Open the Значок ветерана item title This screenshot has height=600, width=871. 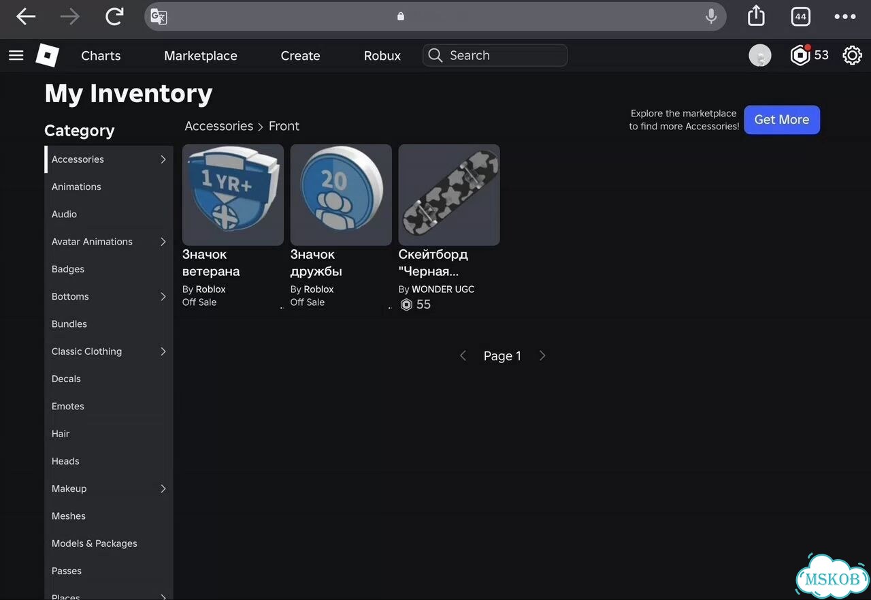tap(211, 263)
